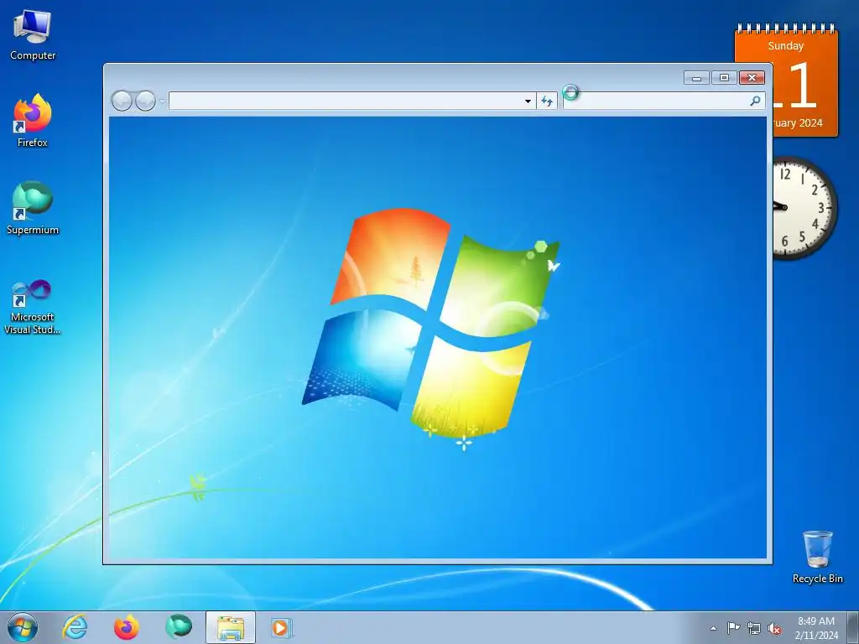Click the magnifier search icon
The image size is (859, 644).
click(x=756, y=101)
